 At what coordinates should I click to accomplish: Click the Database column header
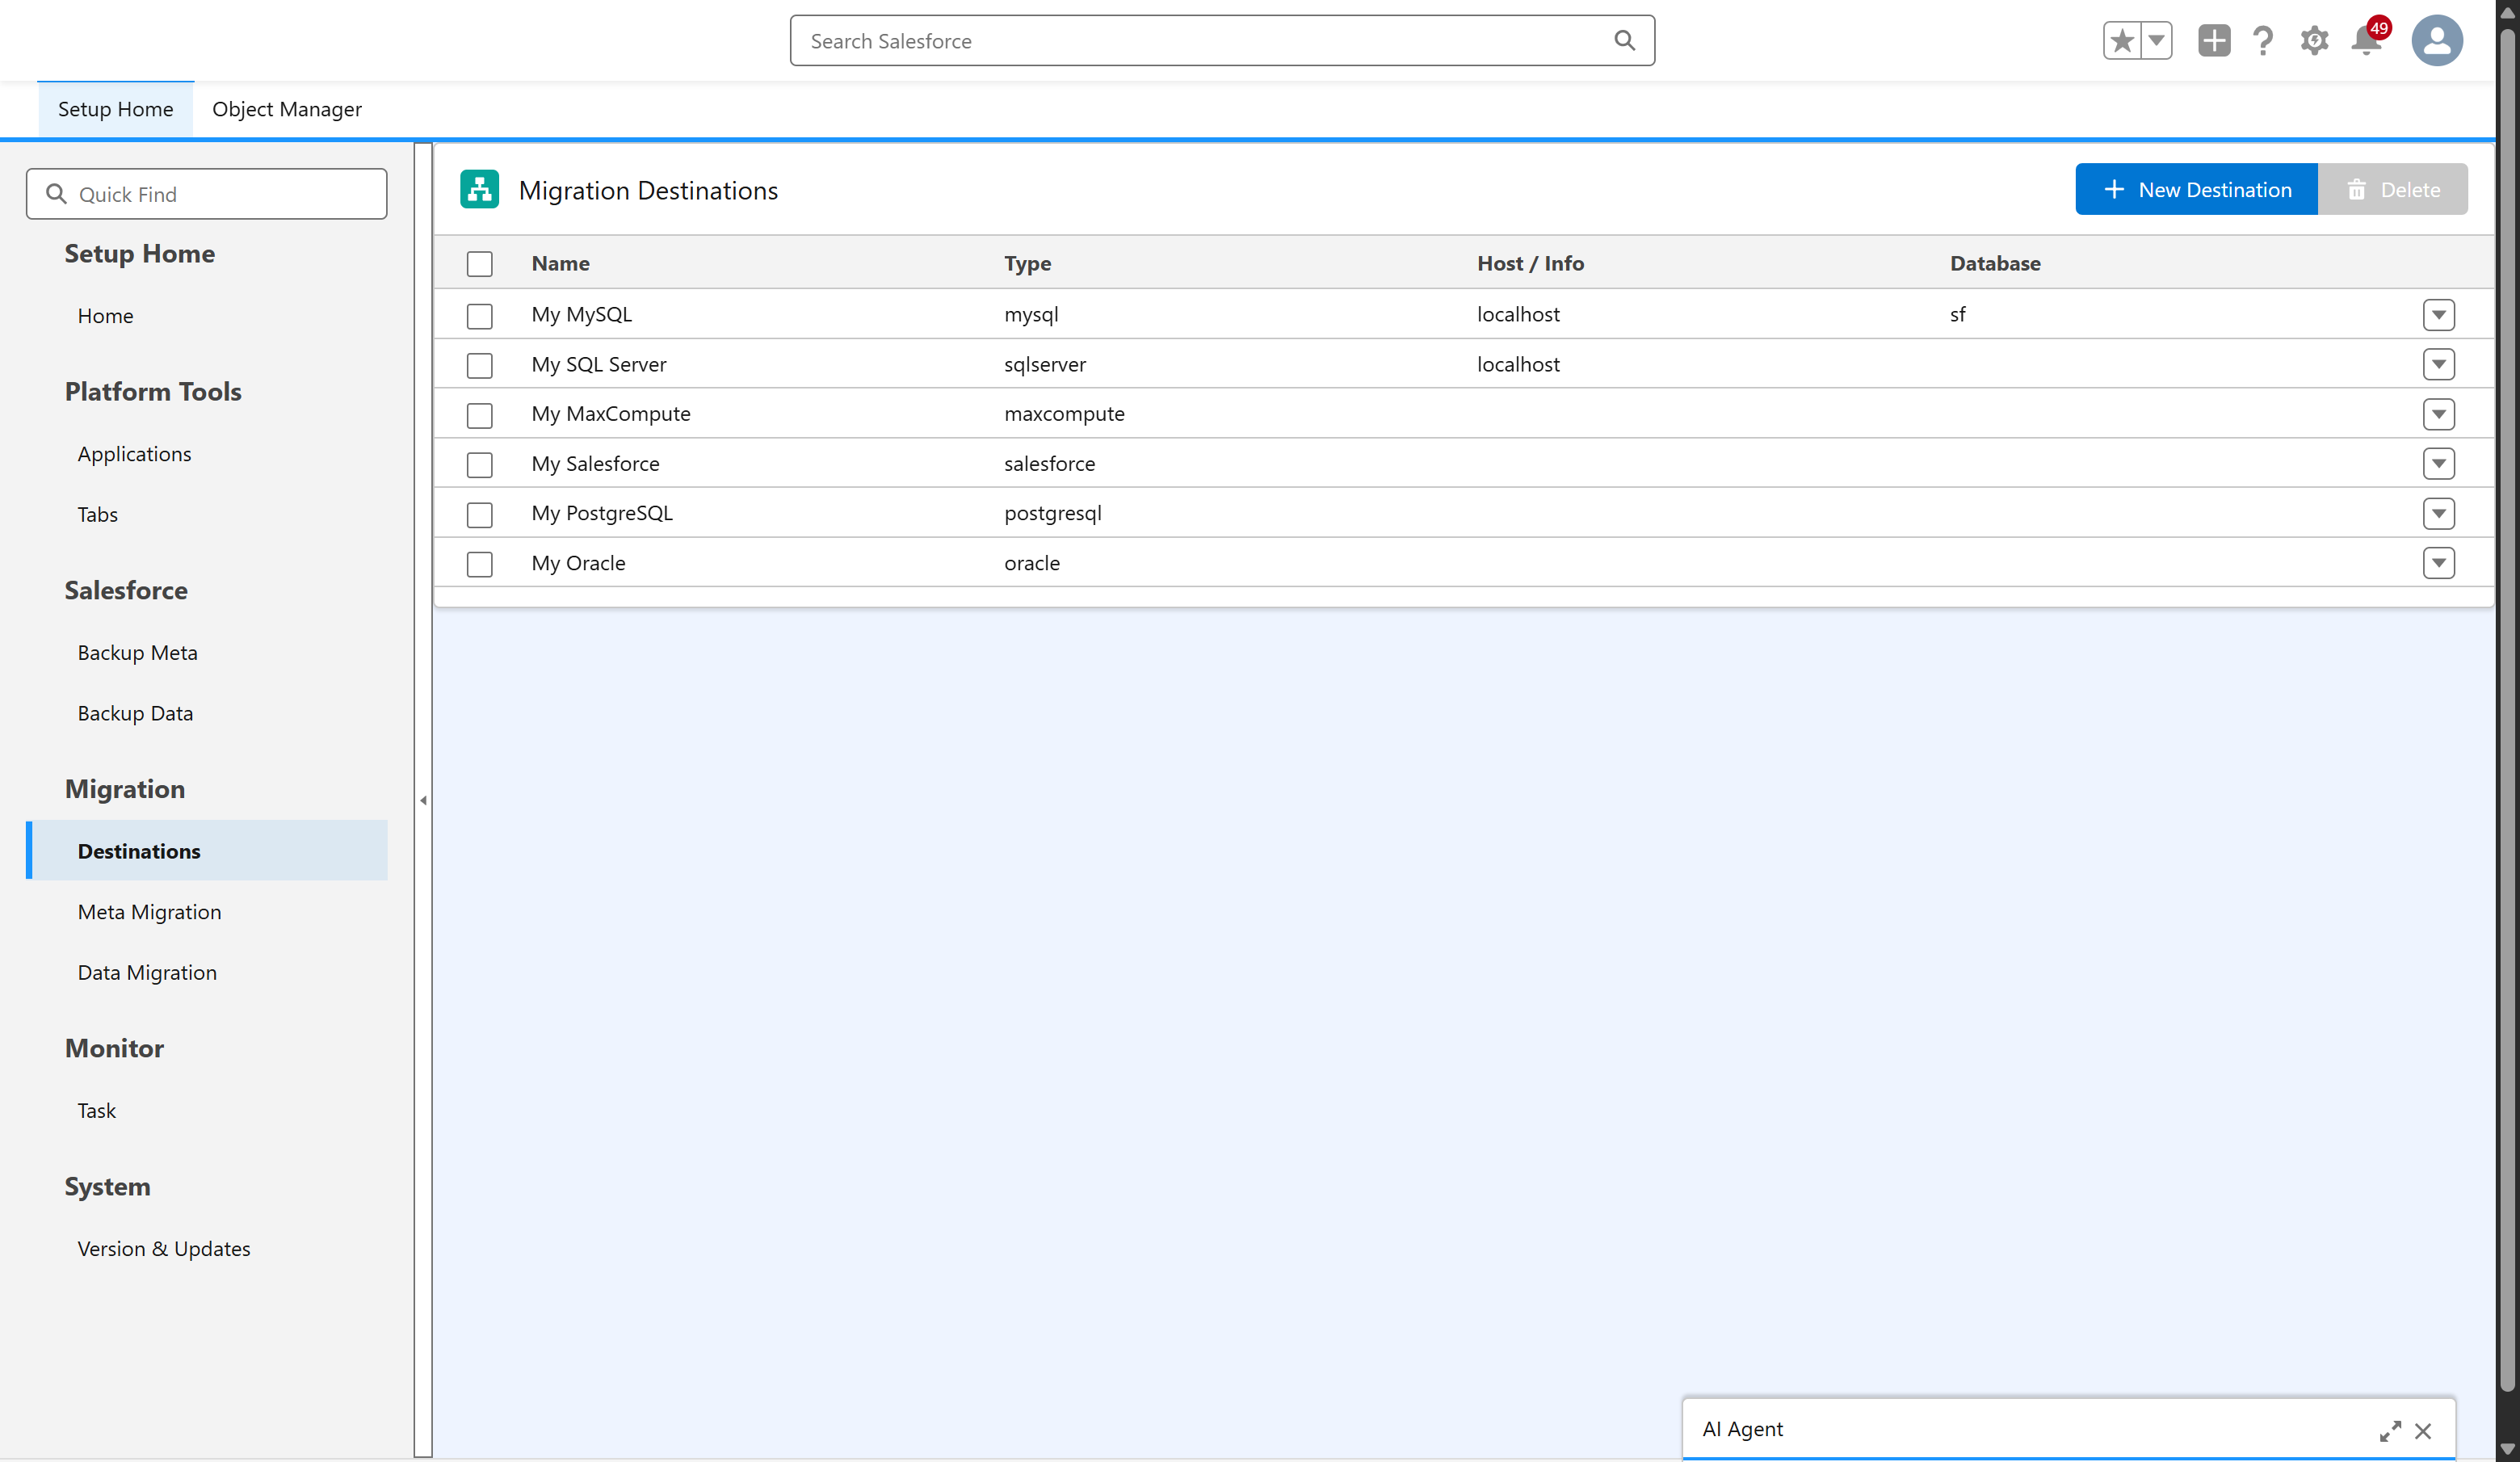tap(1996, 263)
